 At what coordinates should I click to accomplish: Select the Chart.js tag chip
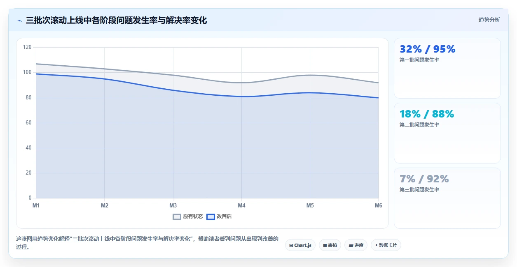(300, 245)
